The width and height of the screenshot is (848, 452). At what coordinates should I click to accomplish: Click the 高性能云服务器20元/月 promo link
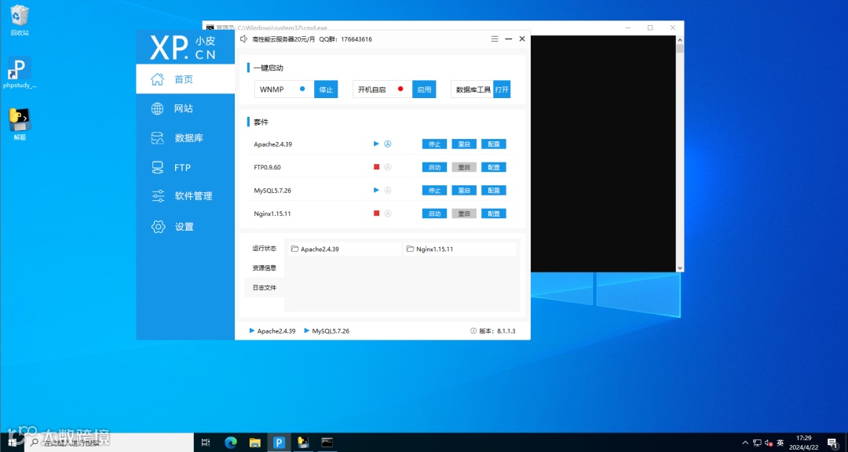[283, 39]
